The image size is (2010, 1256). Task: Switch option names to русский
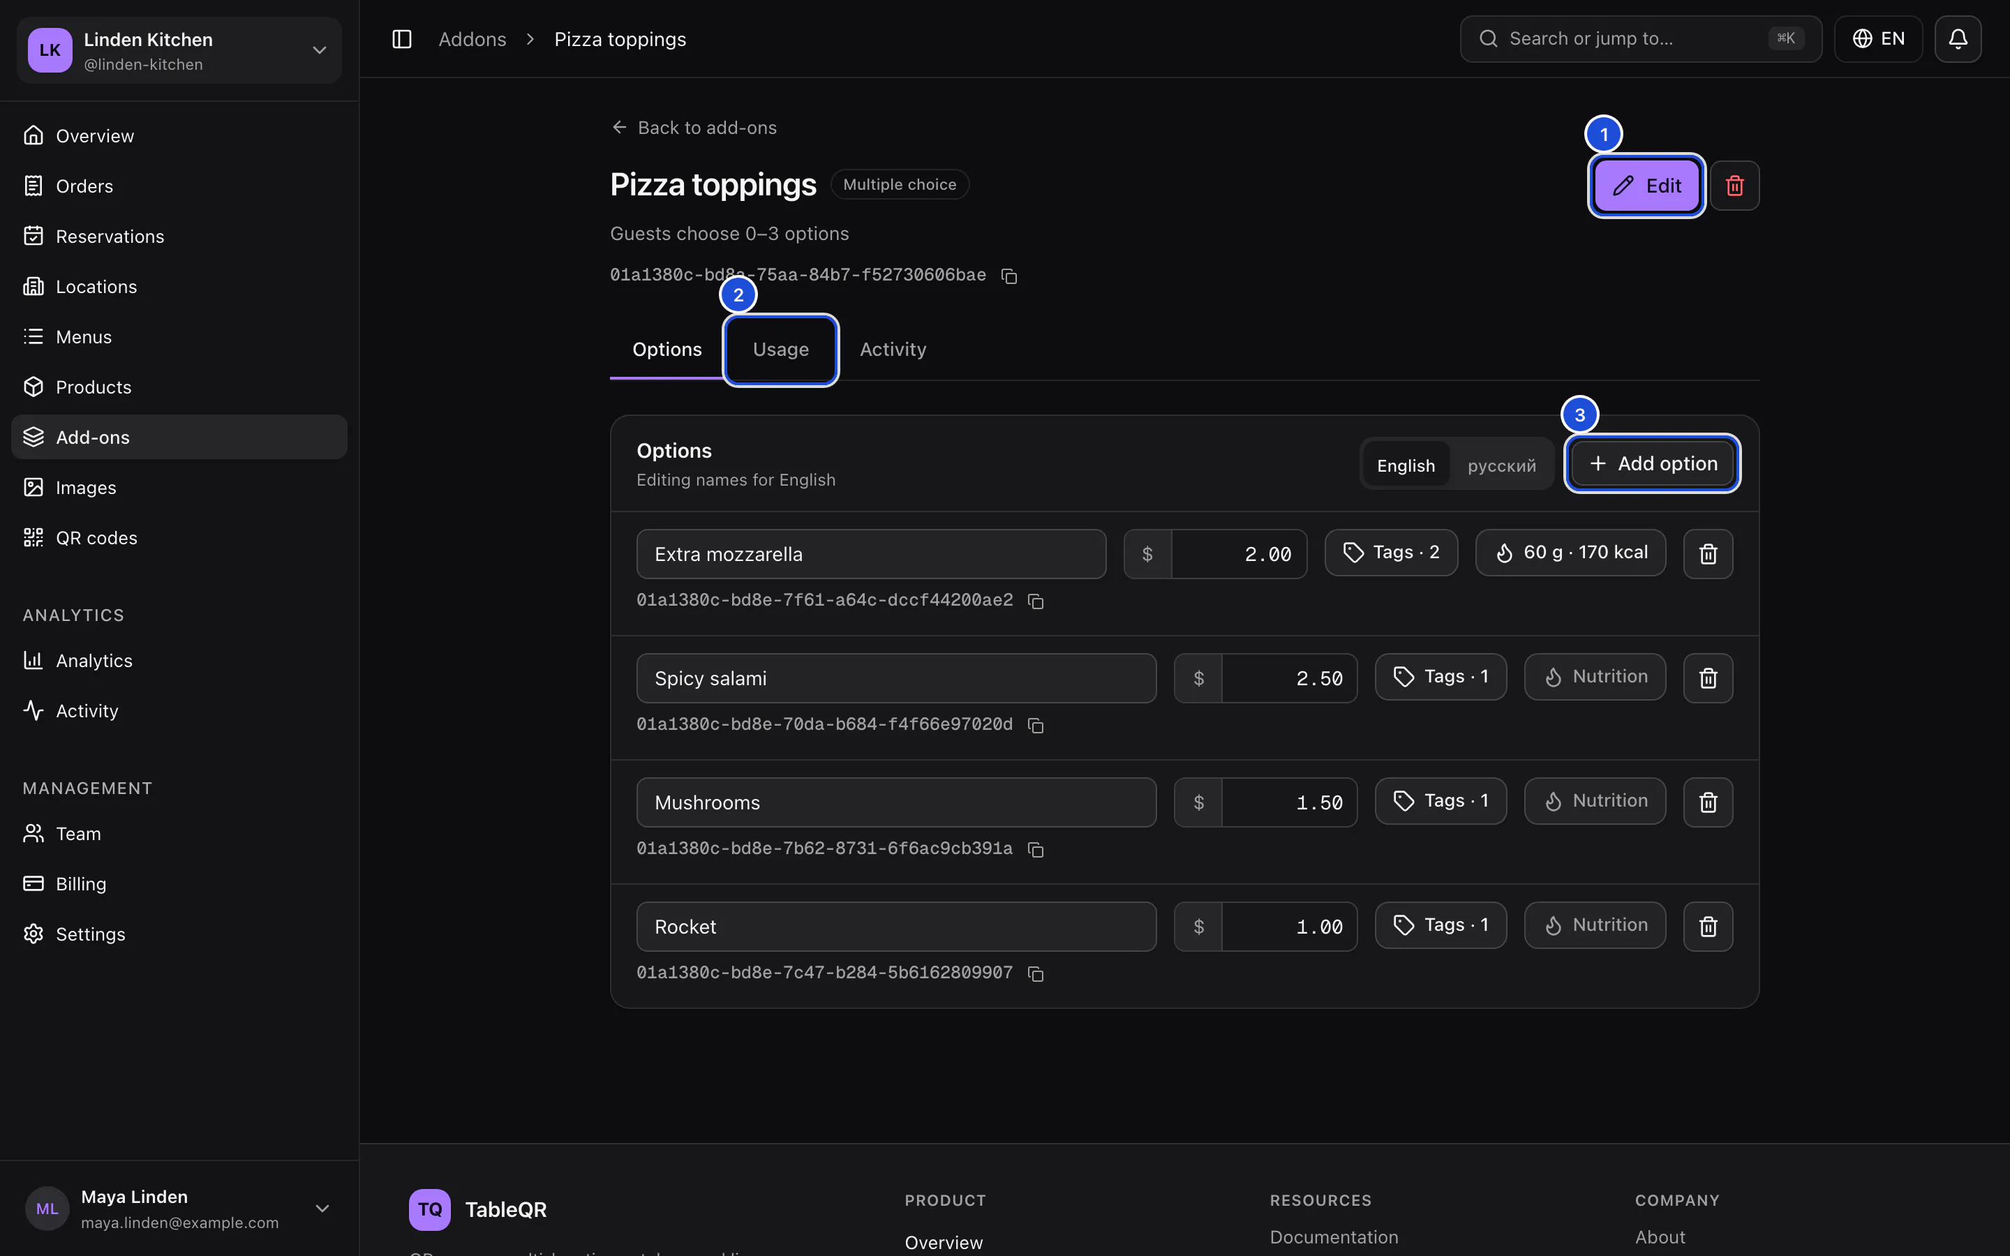click(x=1501, y=465)
